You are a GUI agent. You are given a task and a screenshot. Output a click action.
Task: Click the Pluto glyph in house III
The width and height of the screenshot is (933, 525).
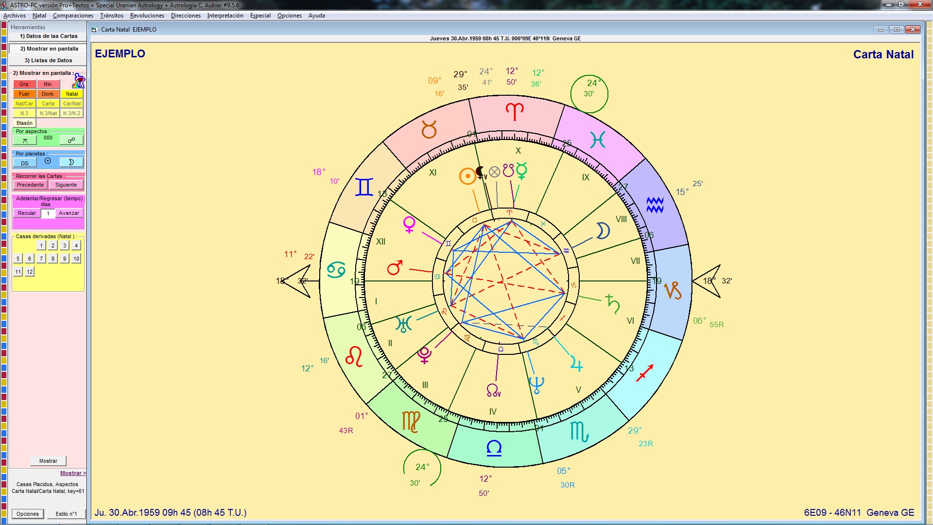point(424,355)
